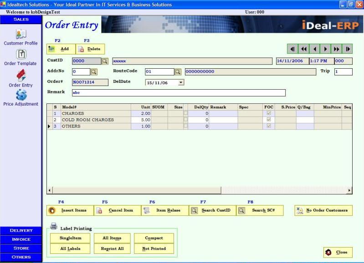Toggle Size checkbox in COLD ROOM CHARGES row
Viewport: 364px width, 263px height.
185,119
